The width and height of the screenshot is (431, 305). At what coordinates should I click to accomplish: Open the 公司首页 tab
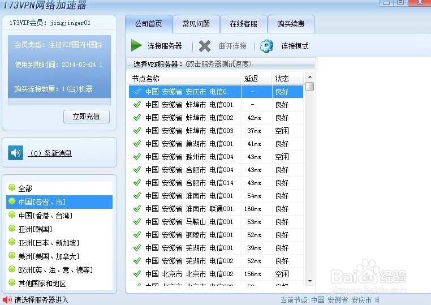click(149, 24)
